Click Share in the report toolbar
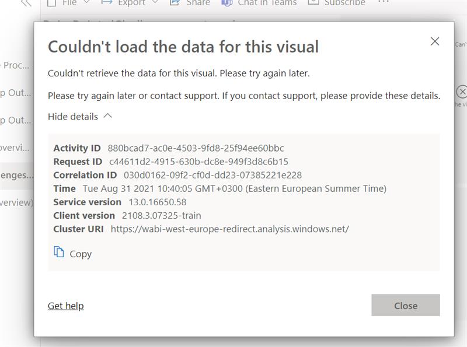The width and height of the screenshot is (467, 347). 190,3
